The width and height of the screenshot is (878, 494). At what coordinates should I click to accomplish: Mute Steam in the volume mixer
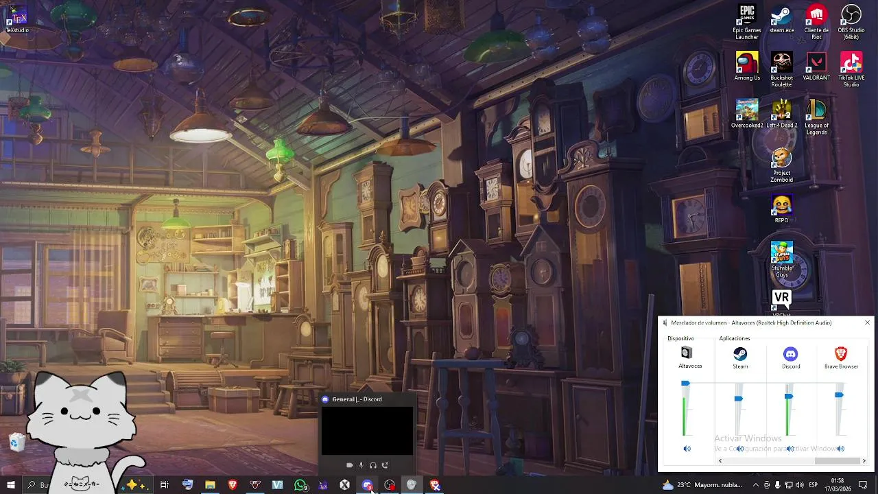[x=739, y=449]
